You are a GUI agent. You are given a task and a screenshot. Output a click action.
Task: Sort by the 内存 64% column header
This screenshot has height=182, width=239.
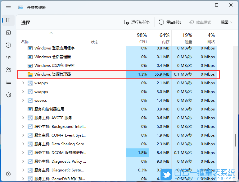pos(160,38)
